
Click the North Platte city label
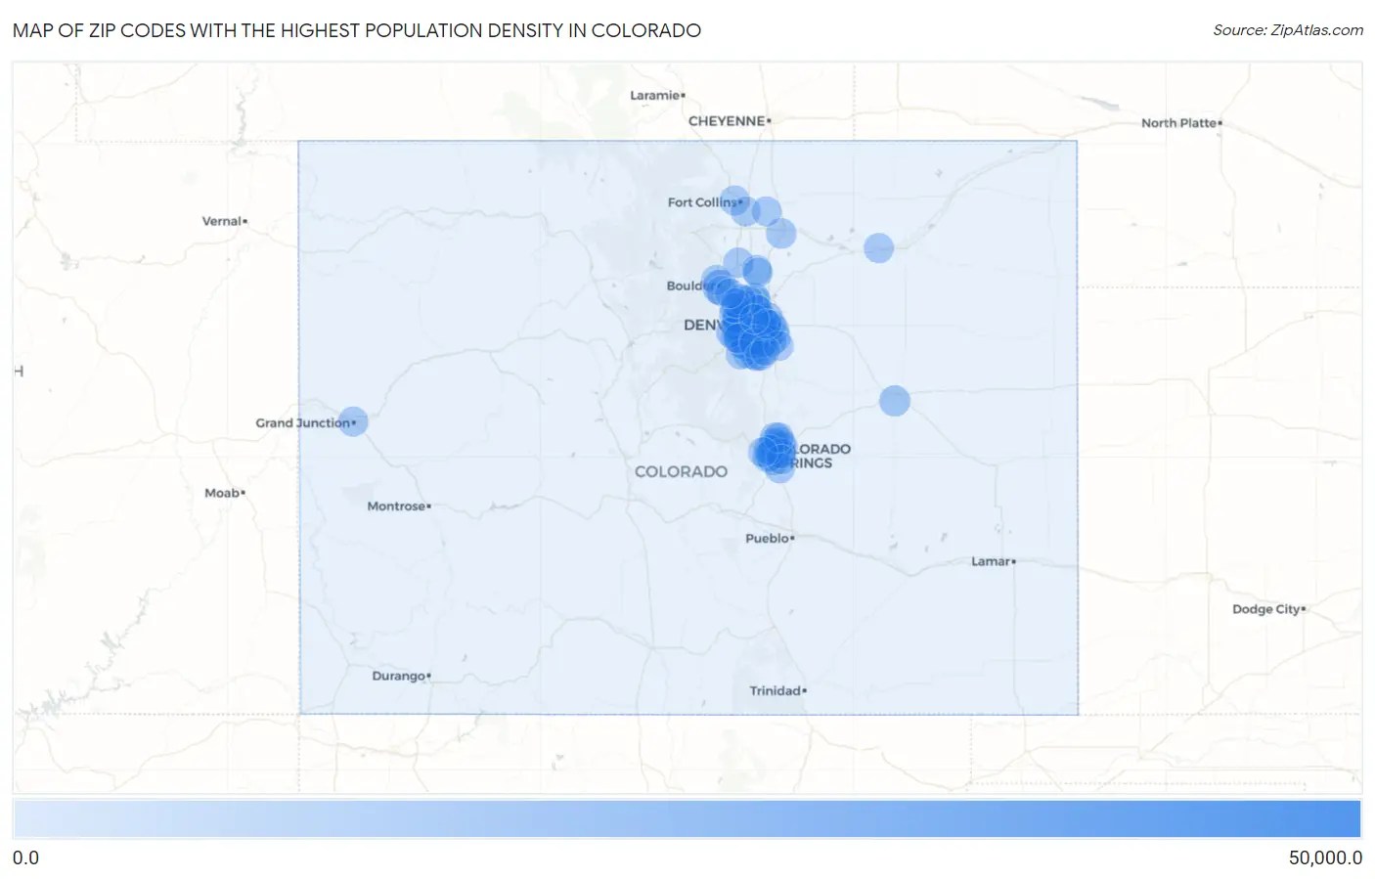tap(1178, 123)
